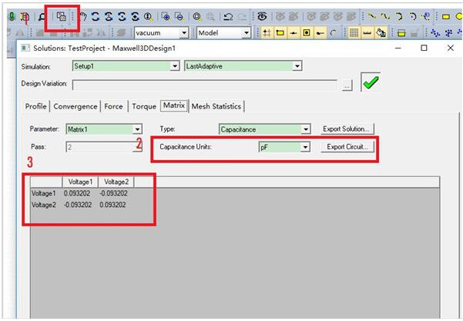
Task: Switch to the Convergence tab
Action: (75, 106)
